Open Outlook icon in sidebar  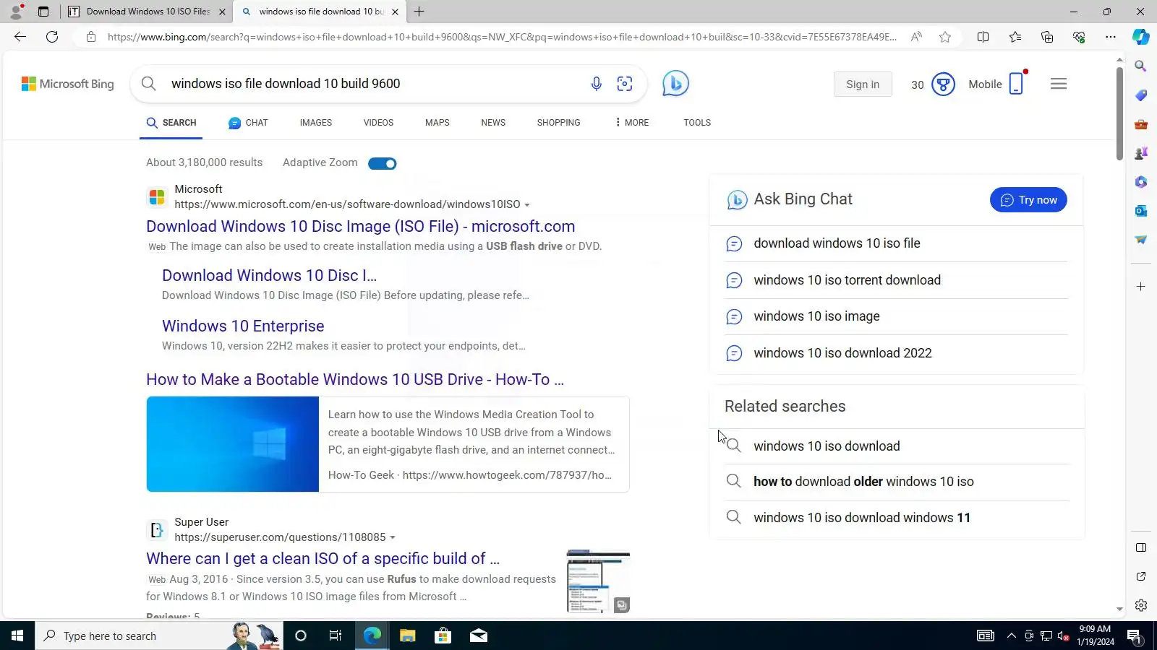(x=1141, y=211)
